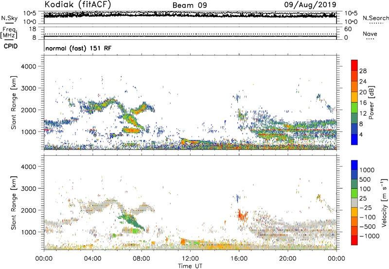The height and width of the screenshot is (269, 389).
Task: Click the 'Time UT' axis label
Action: click(x=190, y=266)
